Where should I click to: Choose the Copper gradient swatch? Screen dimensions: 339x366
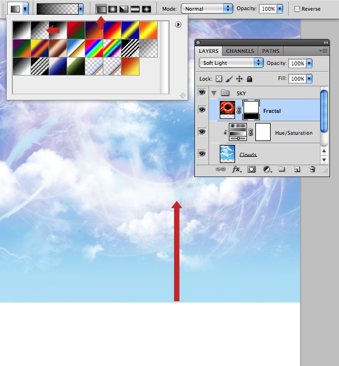click(58, 48)
